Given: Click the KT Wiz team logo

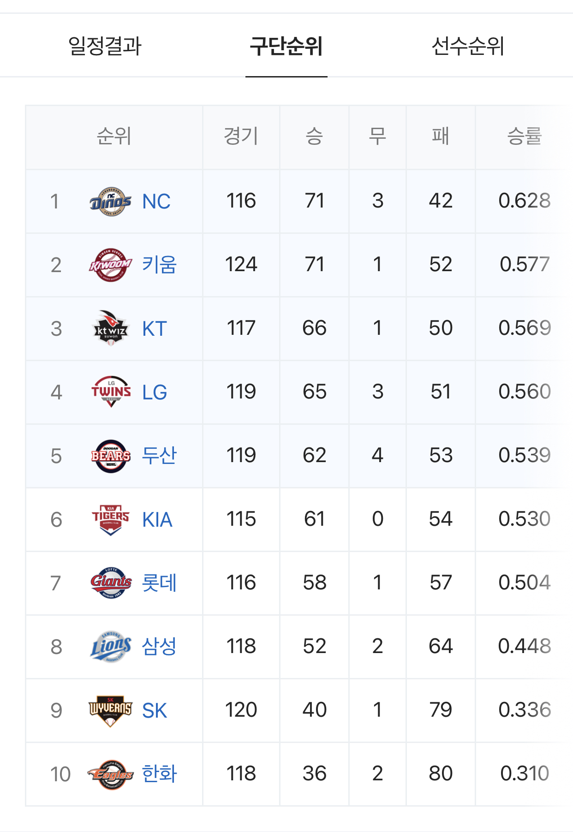Looking at the screenshot, I should pos(111,328).
